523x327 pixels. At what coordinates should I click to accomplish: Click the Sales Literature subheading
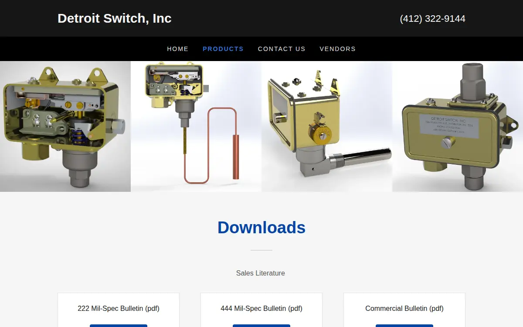click(261, 273)
